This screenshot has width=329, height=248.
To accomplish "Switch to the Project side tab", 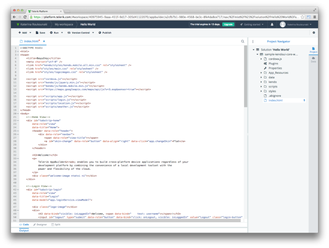I will [x=313, y=50].
